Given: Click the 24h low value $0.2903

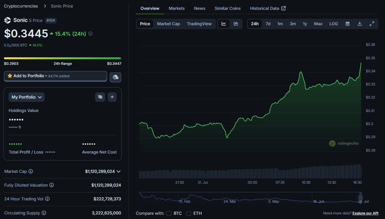Looking at the screenshot, I should (11, 64).
